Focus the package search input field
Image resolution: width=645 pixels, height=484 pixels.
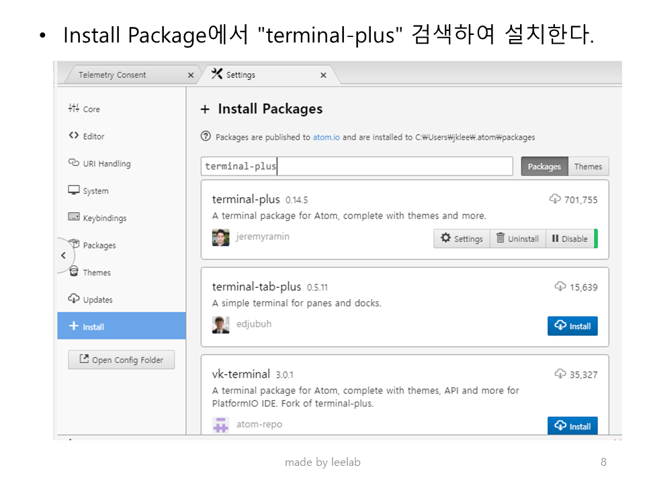pyautogui.click(x=357, y=166)
